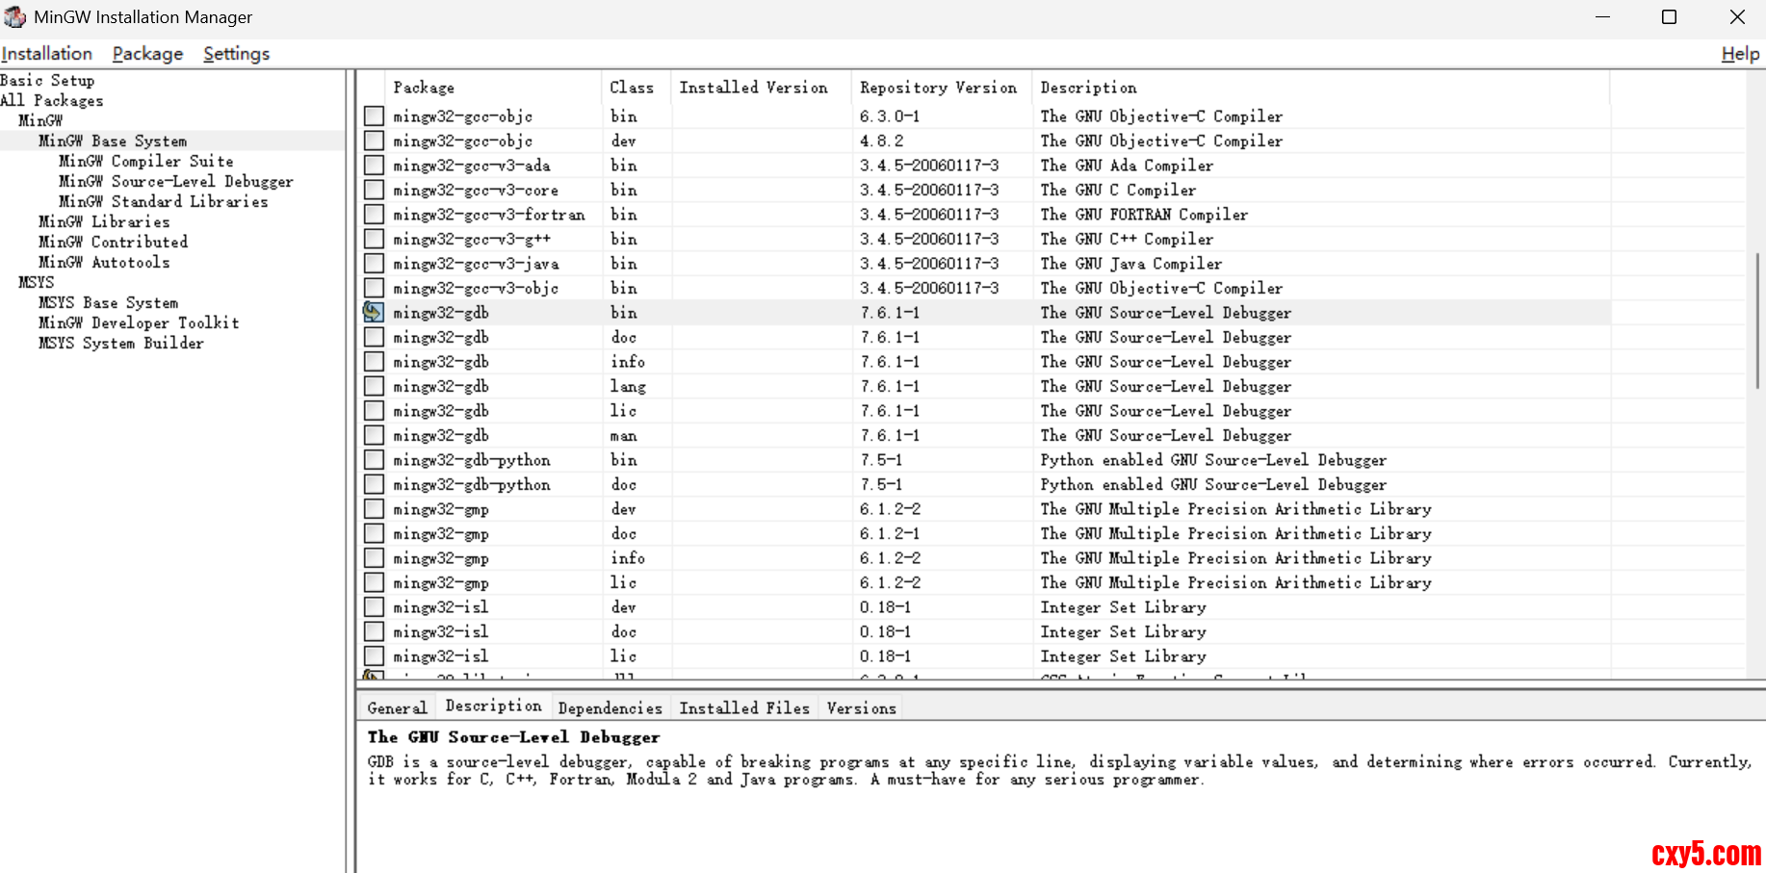Click the marked mingw32-gdb bin package icon

374,312
